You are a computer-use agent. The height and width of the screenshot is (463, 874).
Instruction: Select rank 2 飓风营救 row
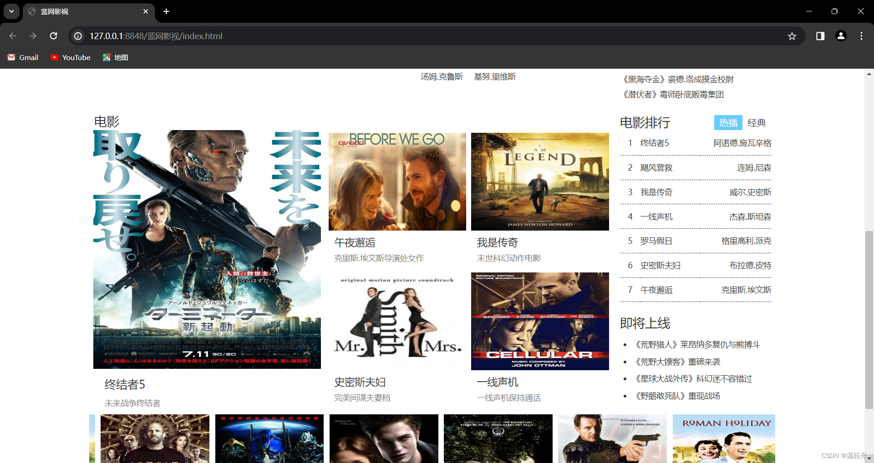tap(696, 168)
